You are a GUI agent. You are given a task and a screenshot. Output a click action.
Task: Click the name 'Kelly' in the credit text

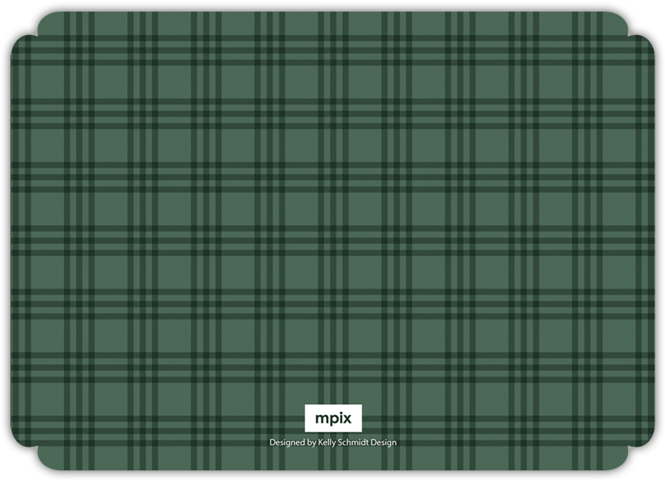(327, 442)
